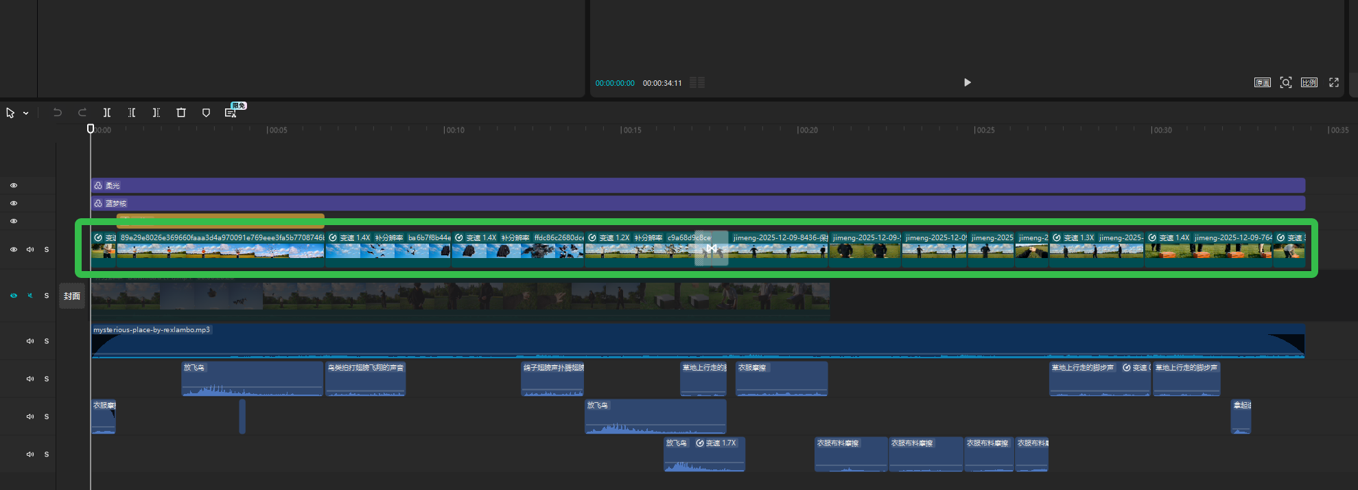Open the preview zoom focus icon
This screenshot has height=490, width=1358.
1286,82
